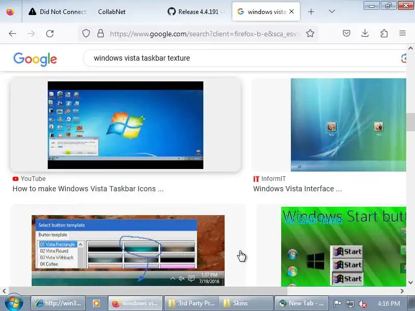Click the vertical scrollbar thumb
415x311 pixels.
pyautogui.click(x=410, y=122)
